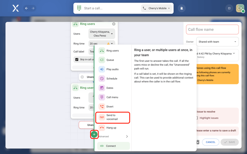The width and height of the screenshot is (247, 154).
Task: Expand the edit history chevron
Action: (234, 53)
